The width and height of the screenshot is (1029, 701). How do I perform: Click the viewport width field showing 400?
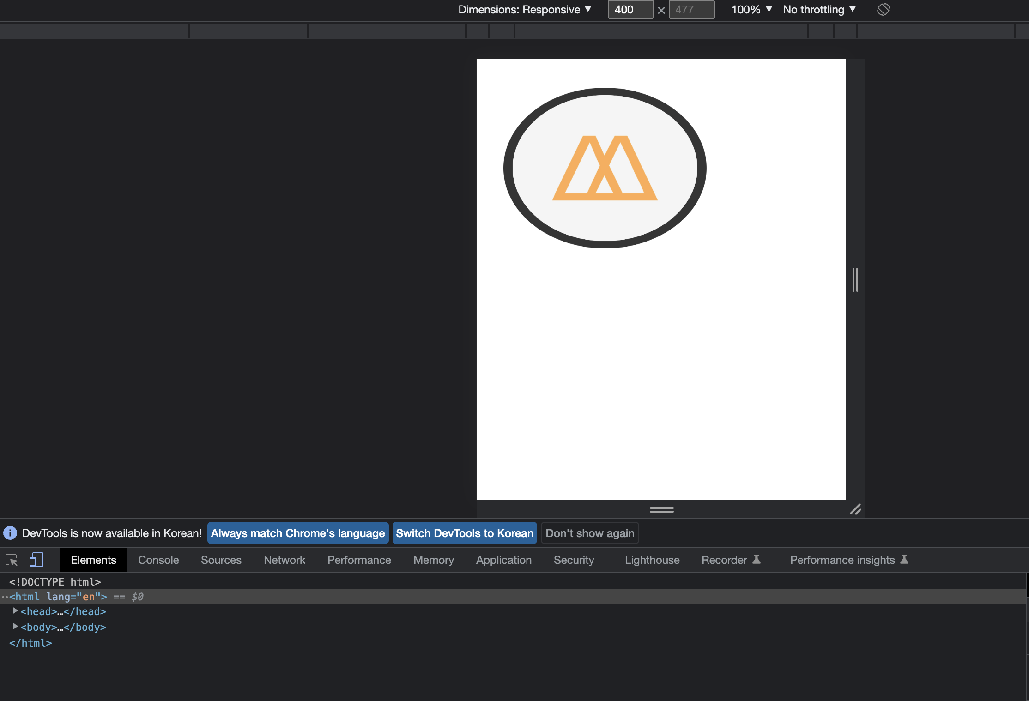point(630,10)
